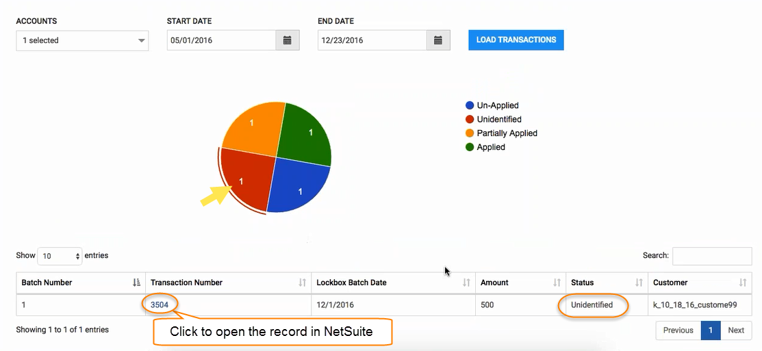Click the Next pagination button
Image resolution: width=762 pixels, height=351 pixels.
pos(736,330)
